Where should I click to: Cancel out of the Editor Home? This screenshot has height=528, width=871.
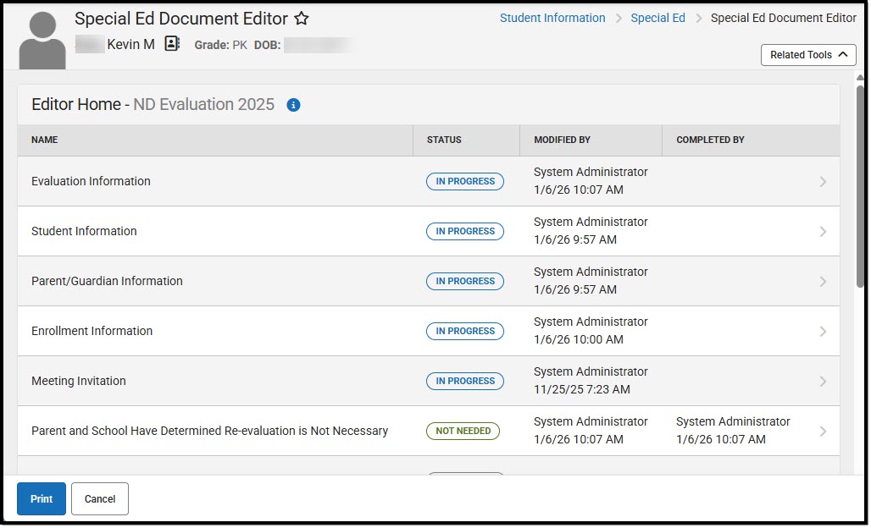click(99, 499)
